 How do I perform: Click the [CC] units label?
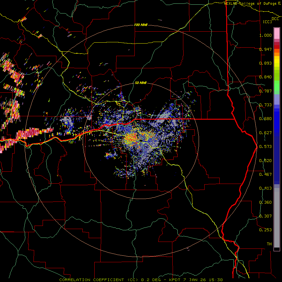tap(268, 22)
